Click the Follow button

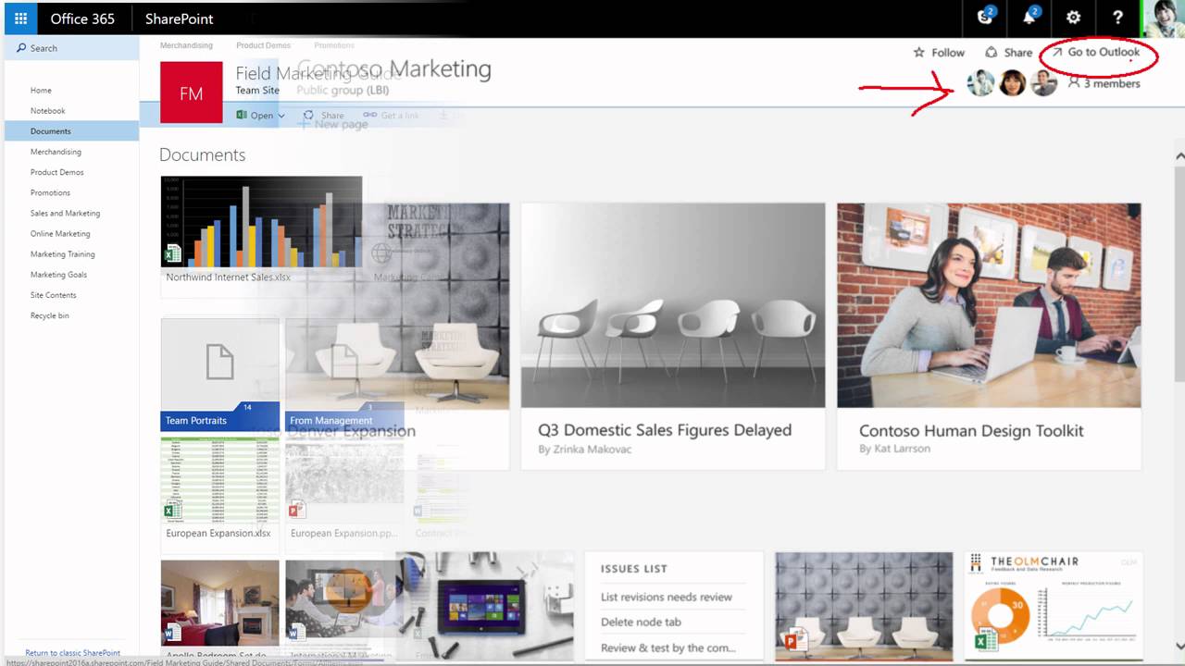tap(939, 53)
